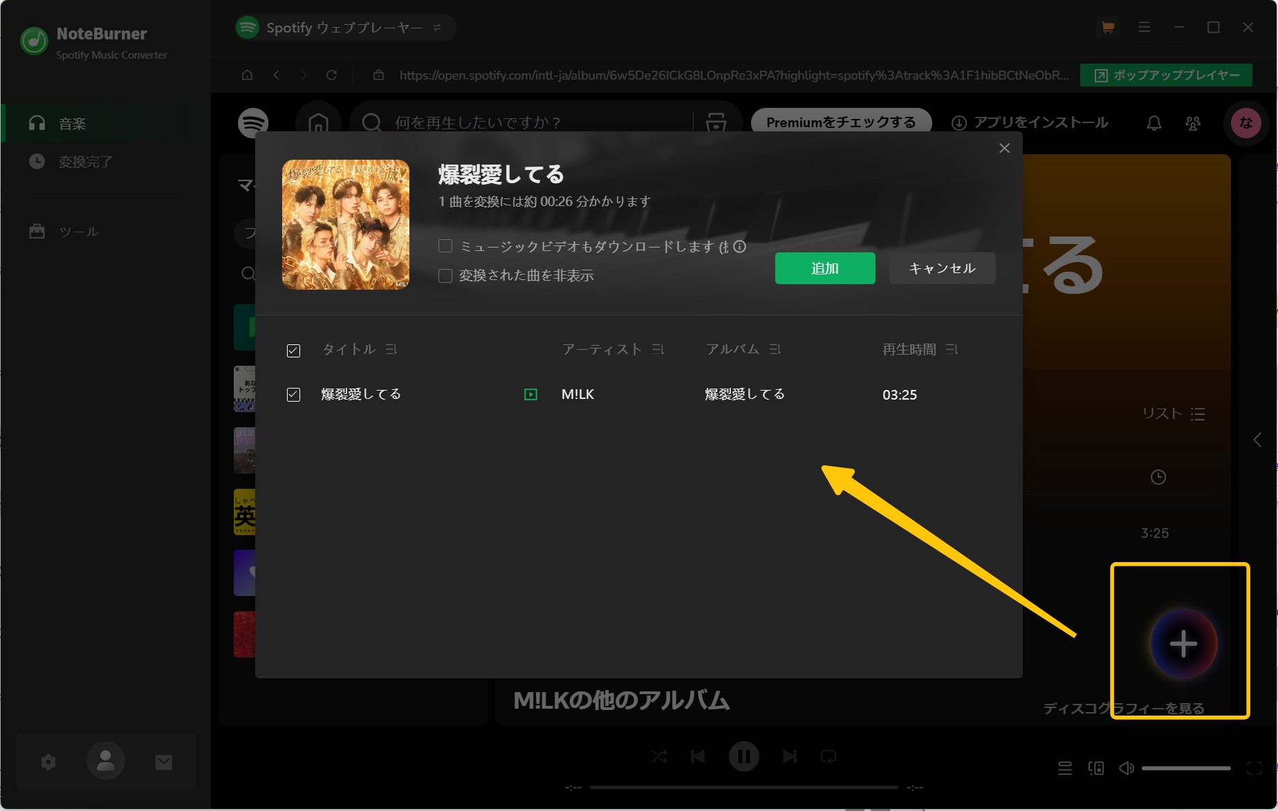
Task: Toggle shuffle playback
Action: click(659, 756)
